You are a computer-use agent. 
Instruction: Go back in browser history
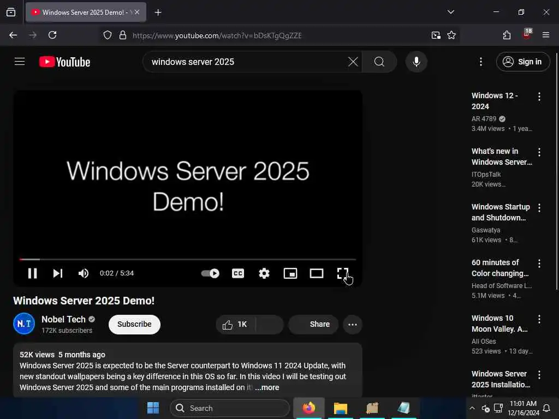pos(13,35)
